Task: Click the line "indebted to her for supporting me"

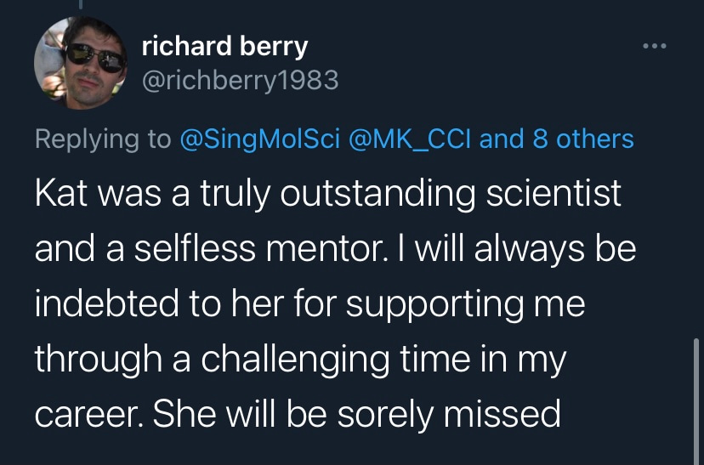Action: click(x=309, y=305)
